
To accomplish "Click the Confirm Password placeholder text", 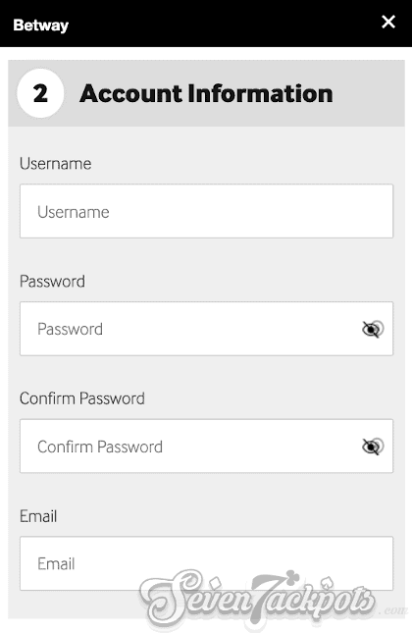I will 100,447.
